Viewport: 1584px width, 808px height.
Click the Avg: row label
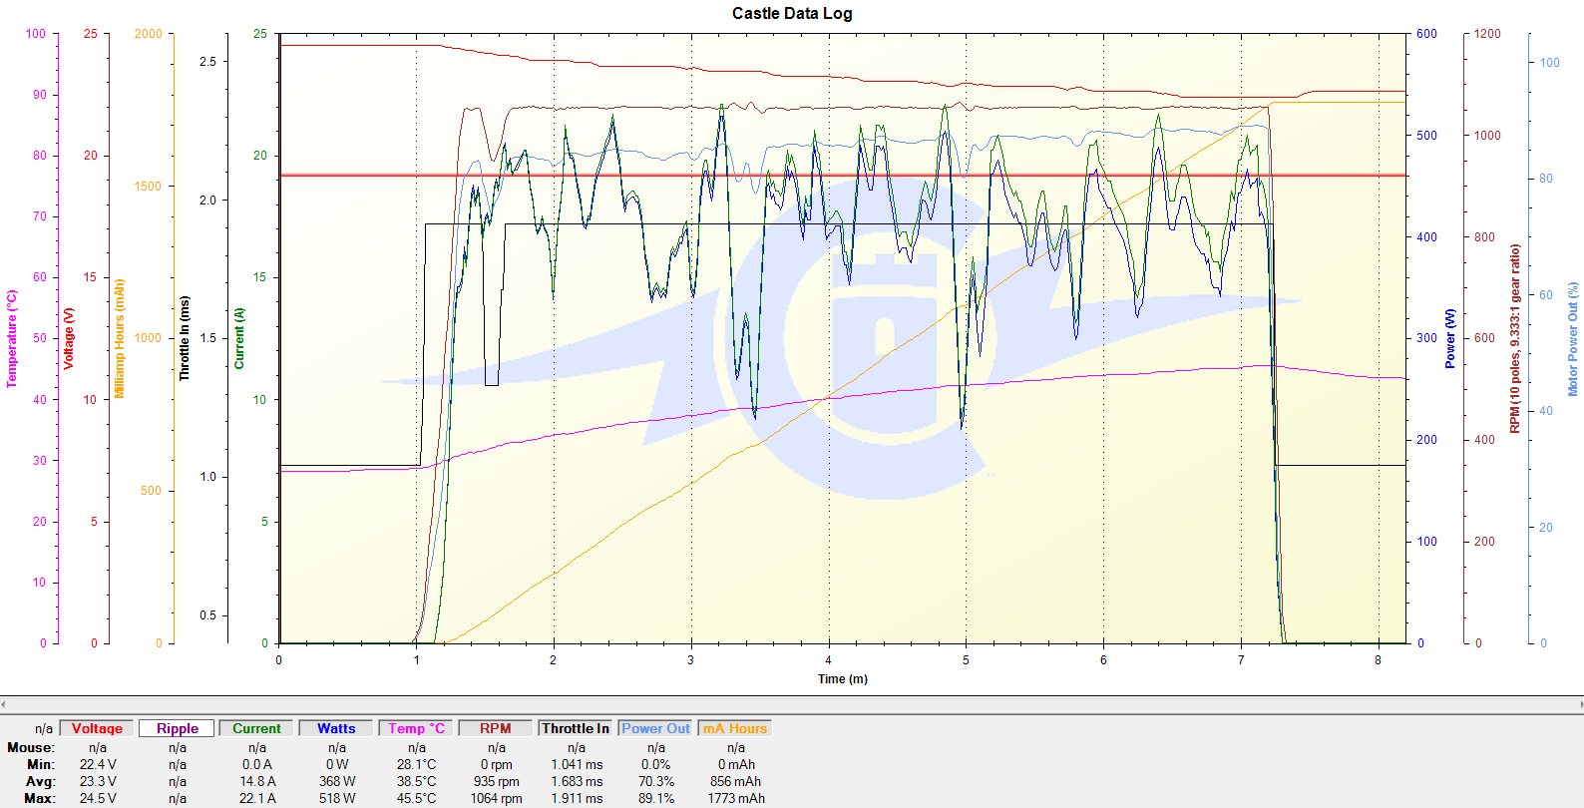(x=40, y=781)
